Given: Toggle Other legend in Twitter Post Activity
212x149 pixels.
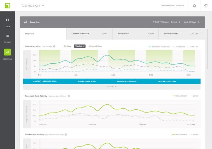Looking at the screenshot, I should point(194,134).
